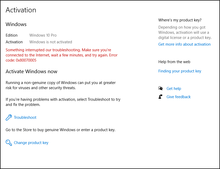Click the Activate Windows now heading

(x=31, y=71)
